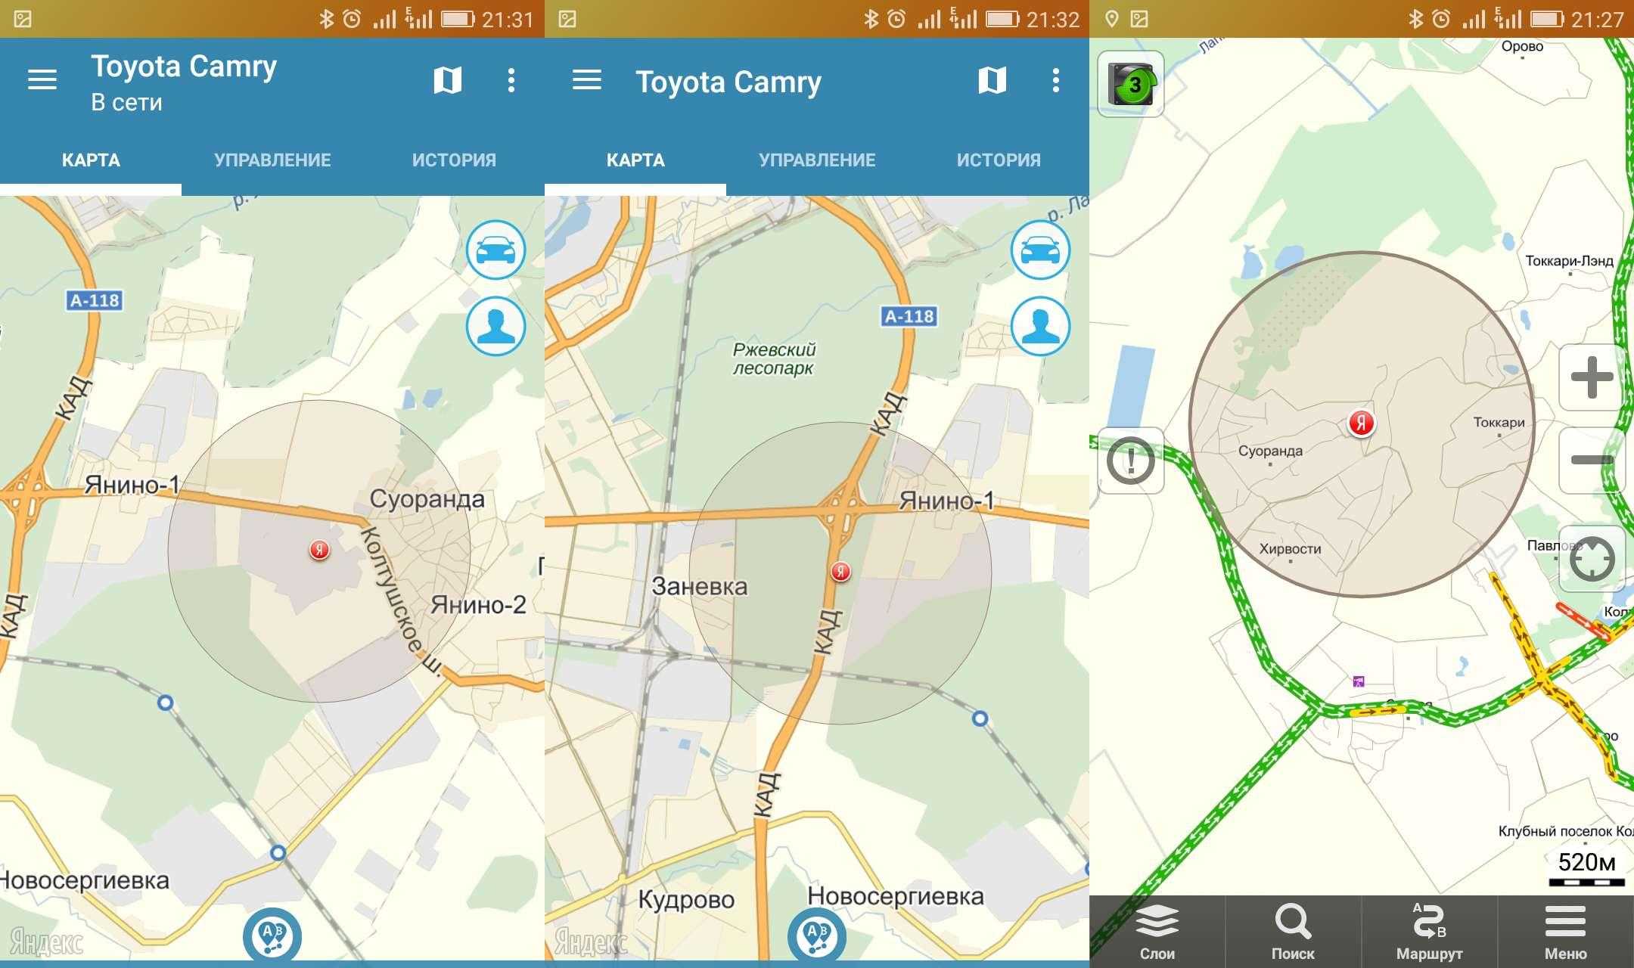The height and width of the screenshot is (968, 1634).
Task: Tap map icon in left screen header
Action: click(447, 79)
